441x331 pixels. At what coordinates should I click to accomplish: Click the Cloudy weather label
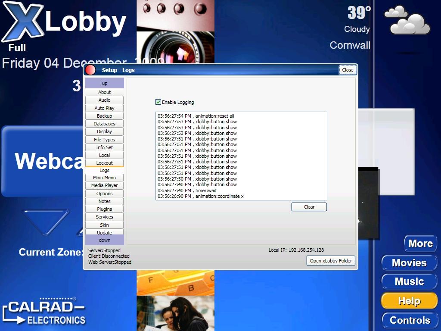[357, 29]
